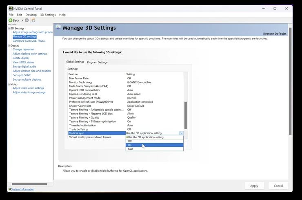
Task: Choose On in Vertical sync list
Action: [154, 145]
